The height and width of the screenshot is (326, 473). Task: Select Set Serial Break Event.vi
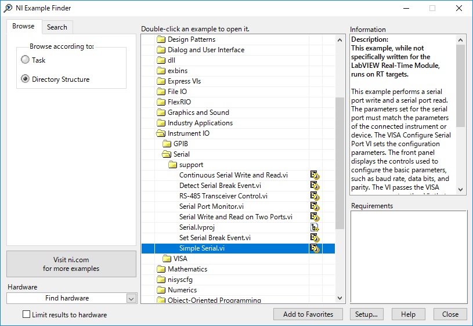tap(215, 238)
